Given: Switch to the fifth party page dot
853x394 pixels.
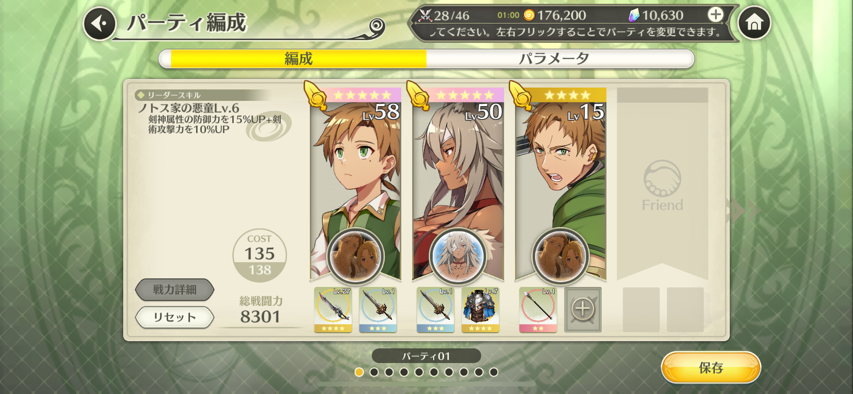Looking at the screenshot, I should [419, 372].
